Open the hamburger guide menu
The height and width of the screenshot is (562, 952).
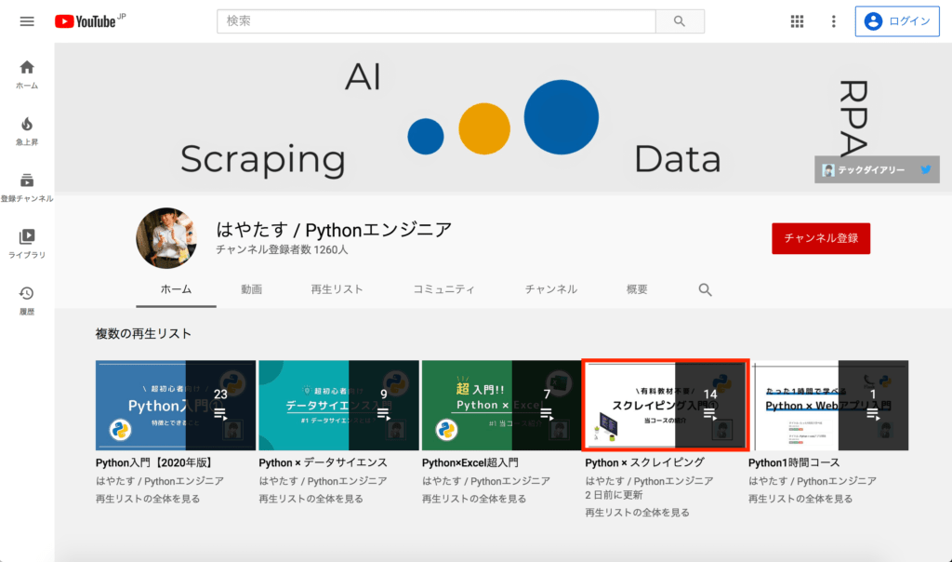pyautogui.click(x=27, y=21)
